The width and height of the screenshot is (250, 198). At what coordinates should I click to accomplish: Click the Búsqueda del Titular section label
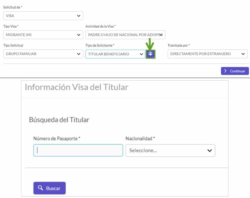(x=59, y=120)
